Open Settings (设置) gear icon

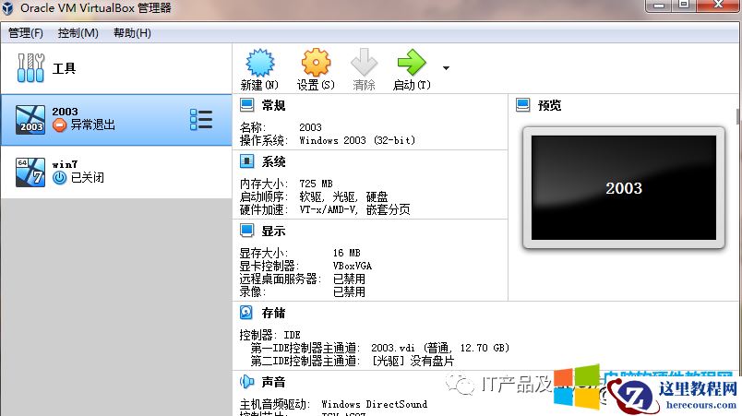pyautogui.click(x=316, y=63)
